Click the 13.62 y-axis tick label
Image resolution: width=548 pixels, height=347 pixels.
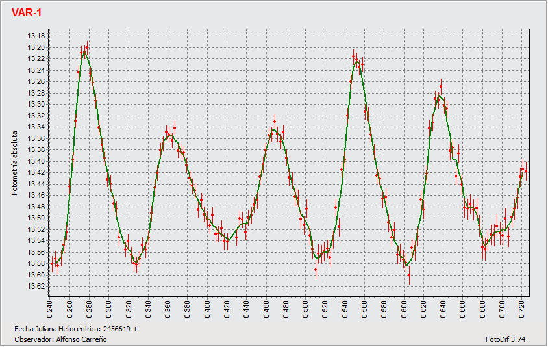coord(36,287)
